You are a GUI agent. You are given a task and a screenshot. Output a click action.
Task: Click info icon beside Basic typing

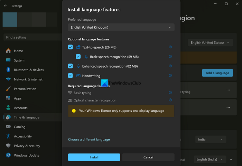tap(170, 93)
